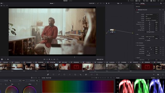Play forward transport button
Image resolution: width=165 pixels, height=93 pixels.
[x=52, y=59]
